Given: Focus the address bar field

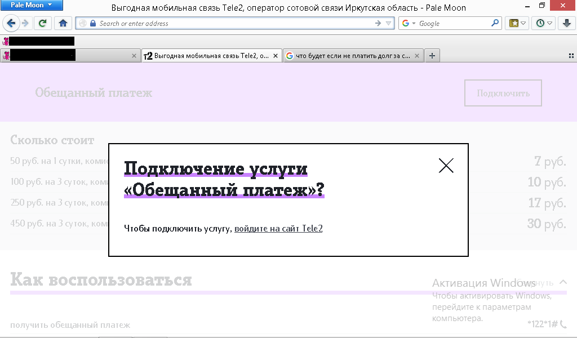Looking at the screenshot, I should coord(235,23).
